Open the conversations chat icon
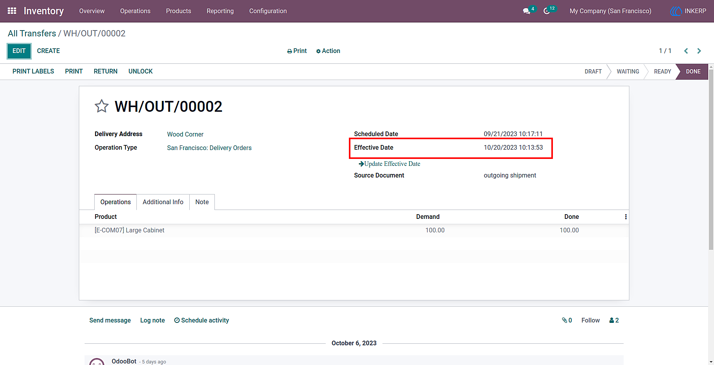 tap(526, 11)
